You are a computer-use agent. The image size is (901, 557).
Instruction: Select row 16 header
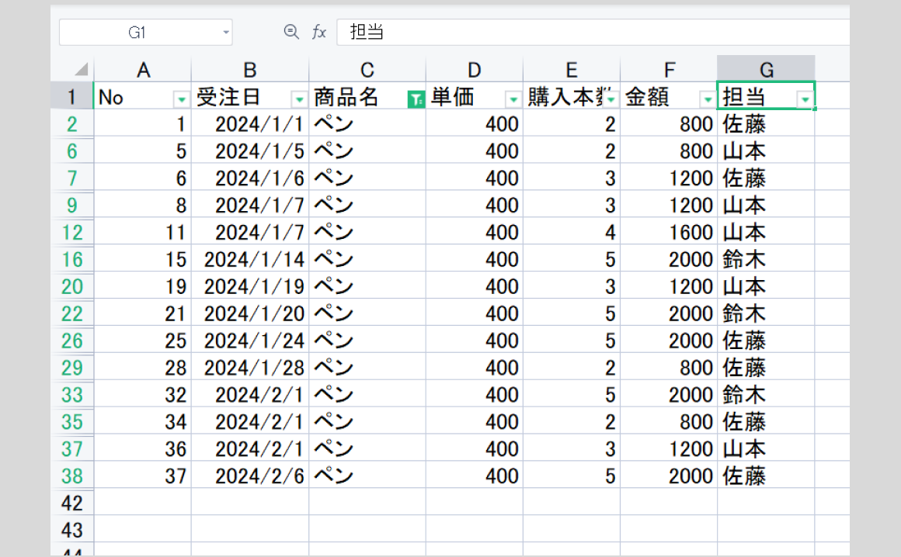[71, 258]
